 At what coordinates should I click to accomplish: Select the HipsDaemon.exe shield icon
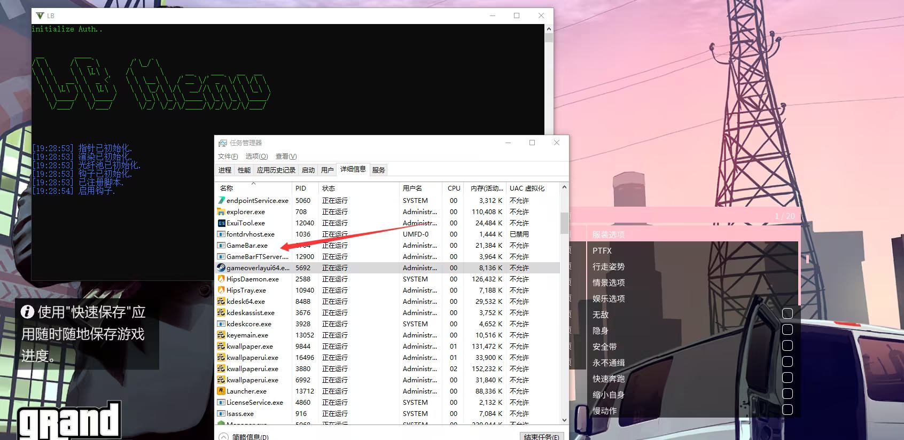click(x=221, y=279)
